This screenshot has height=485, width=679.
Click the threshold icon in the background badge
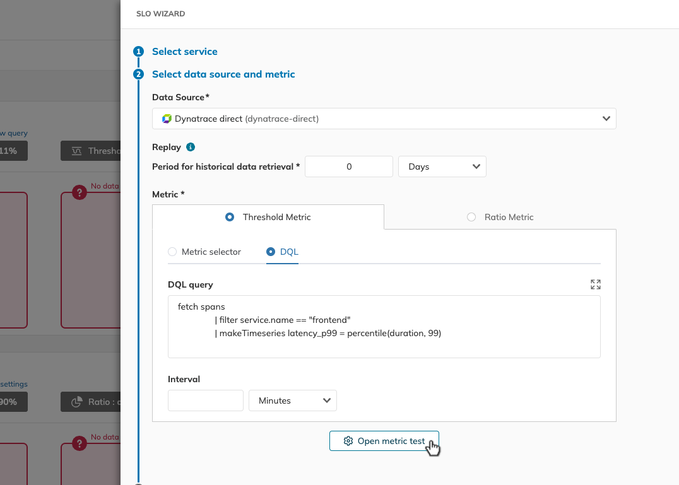click(x=76, y=151)
